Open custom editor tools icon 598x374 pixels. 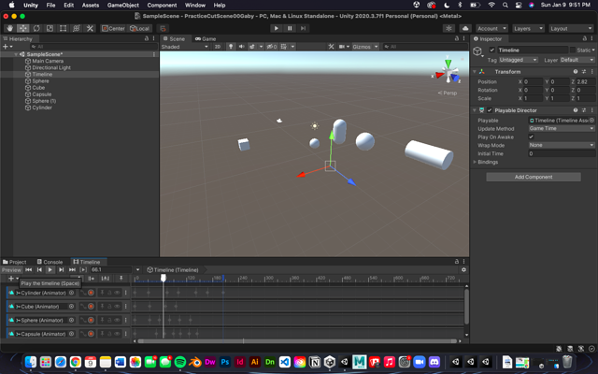click(x=90, y=28)
